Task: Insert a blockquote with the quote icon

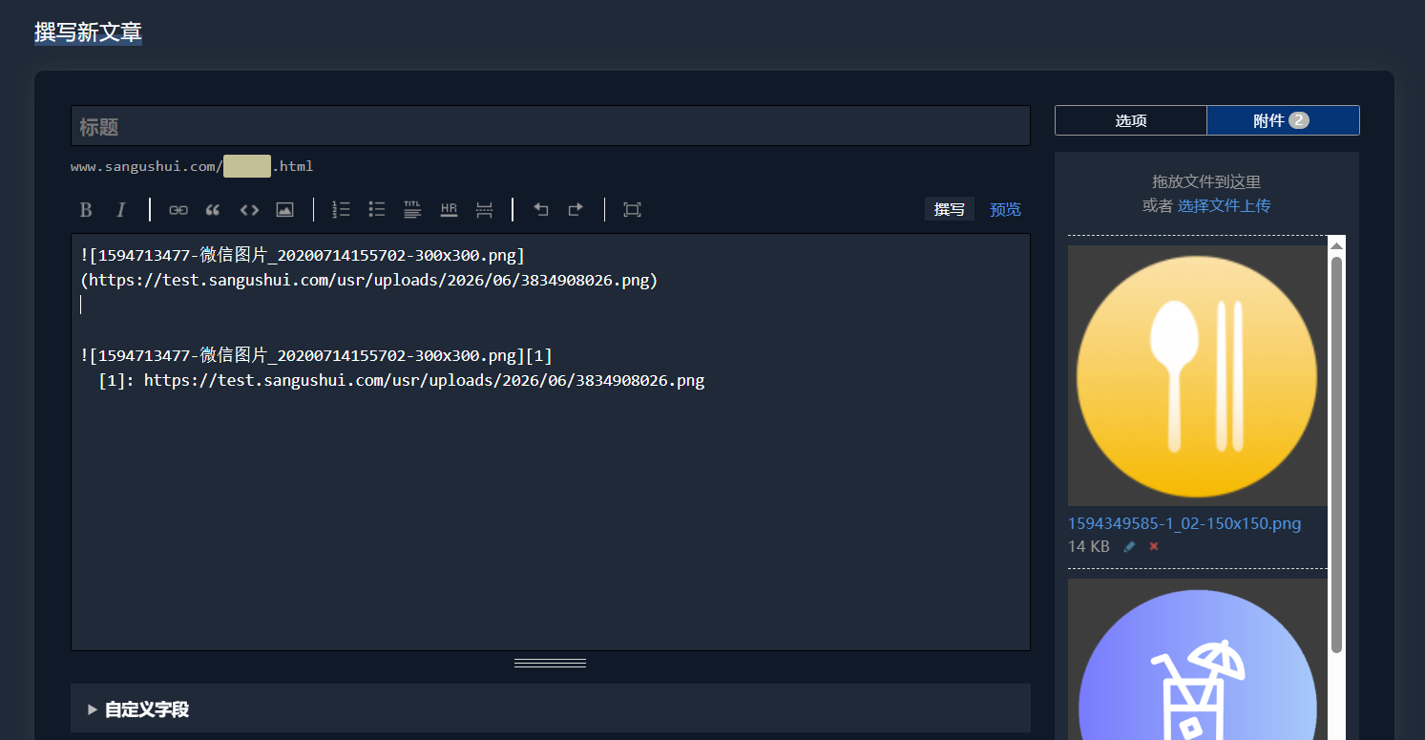Action: point(213,210)
